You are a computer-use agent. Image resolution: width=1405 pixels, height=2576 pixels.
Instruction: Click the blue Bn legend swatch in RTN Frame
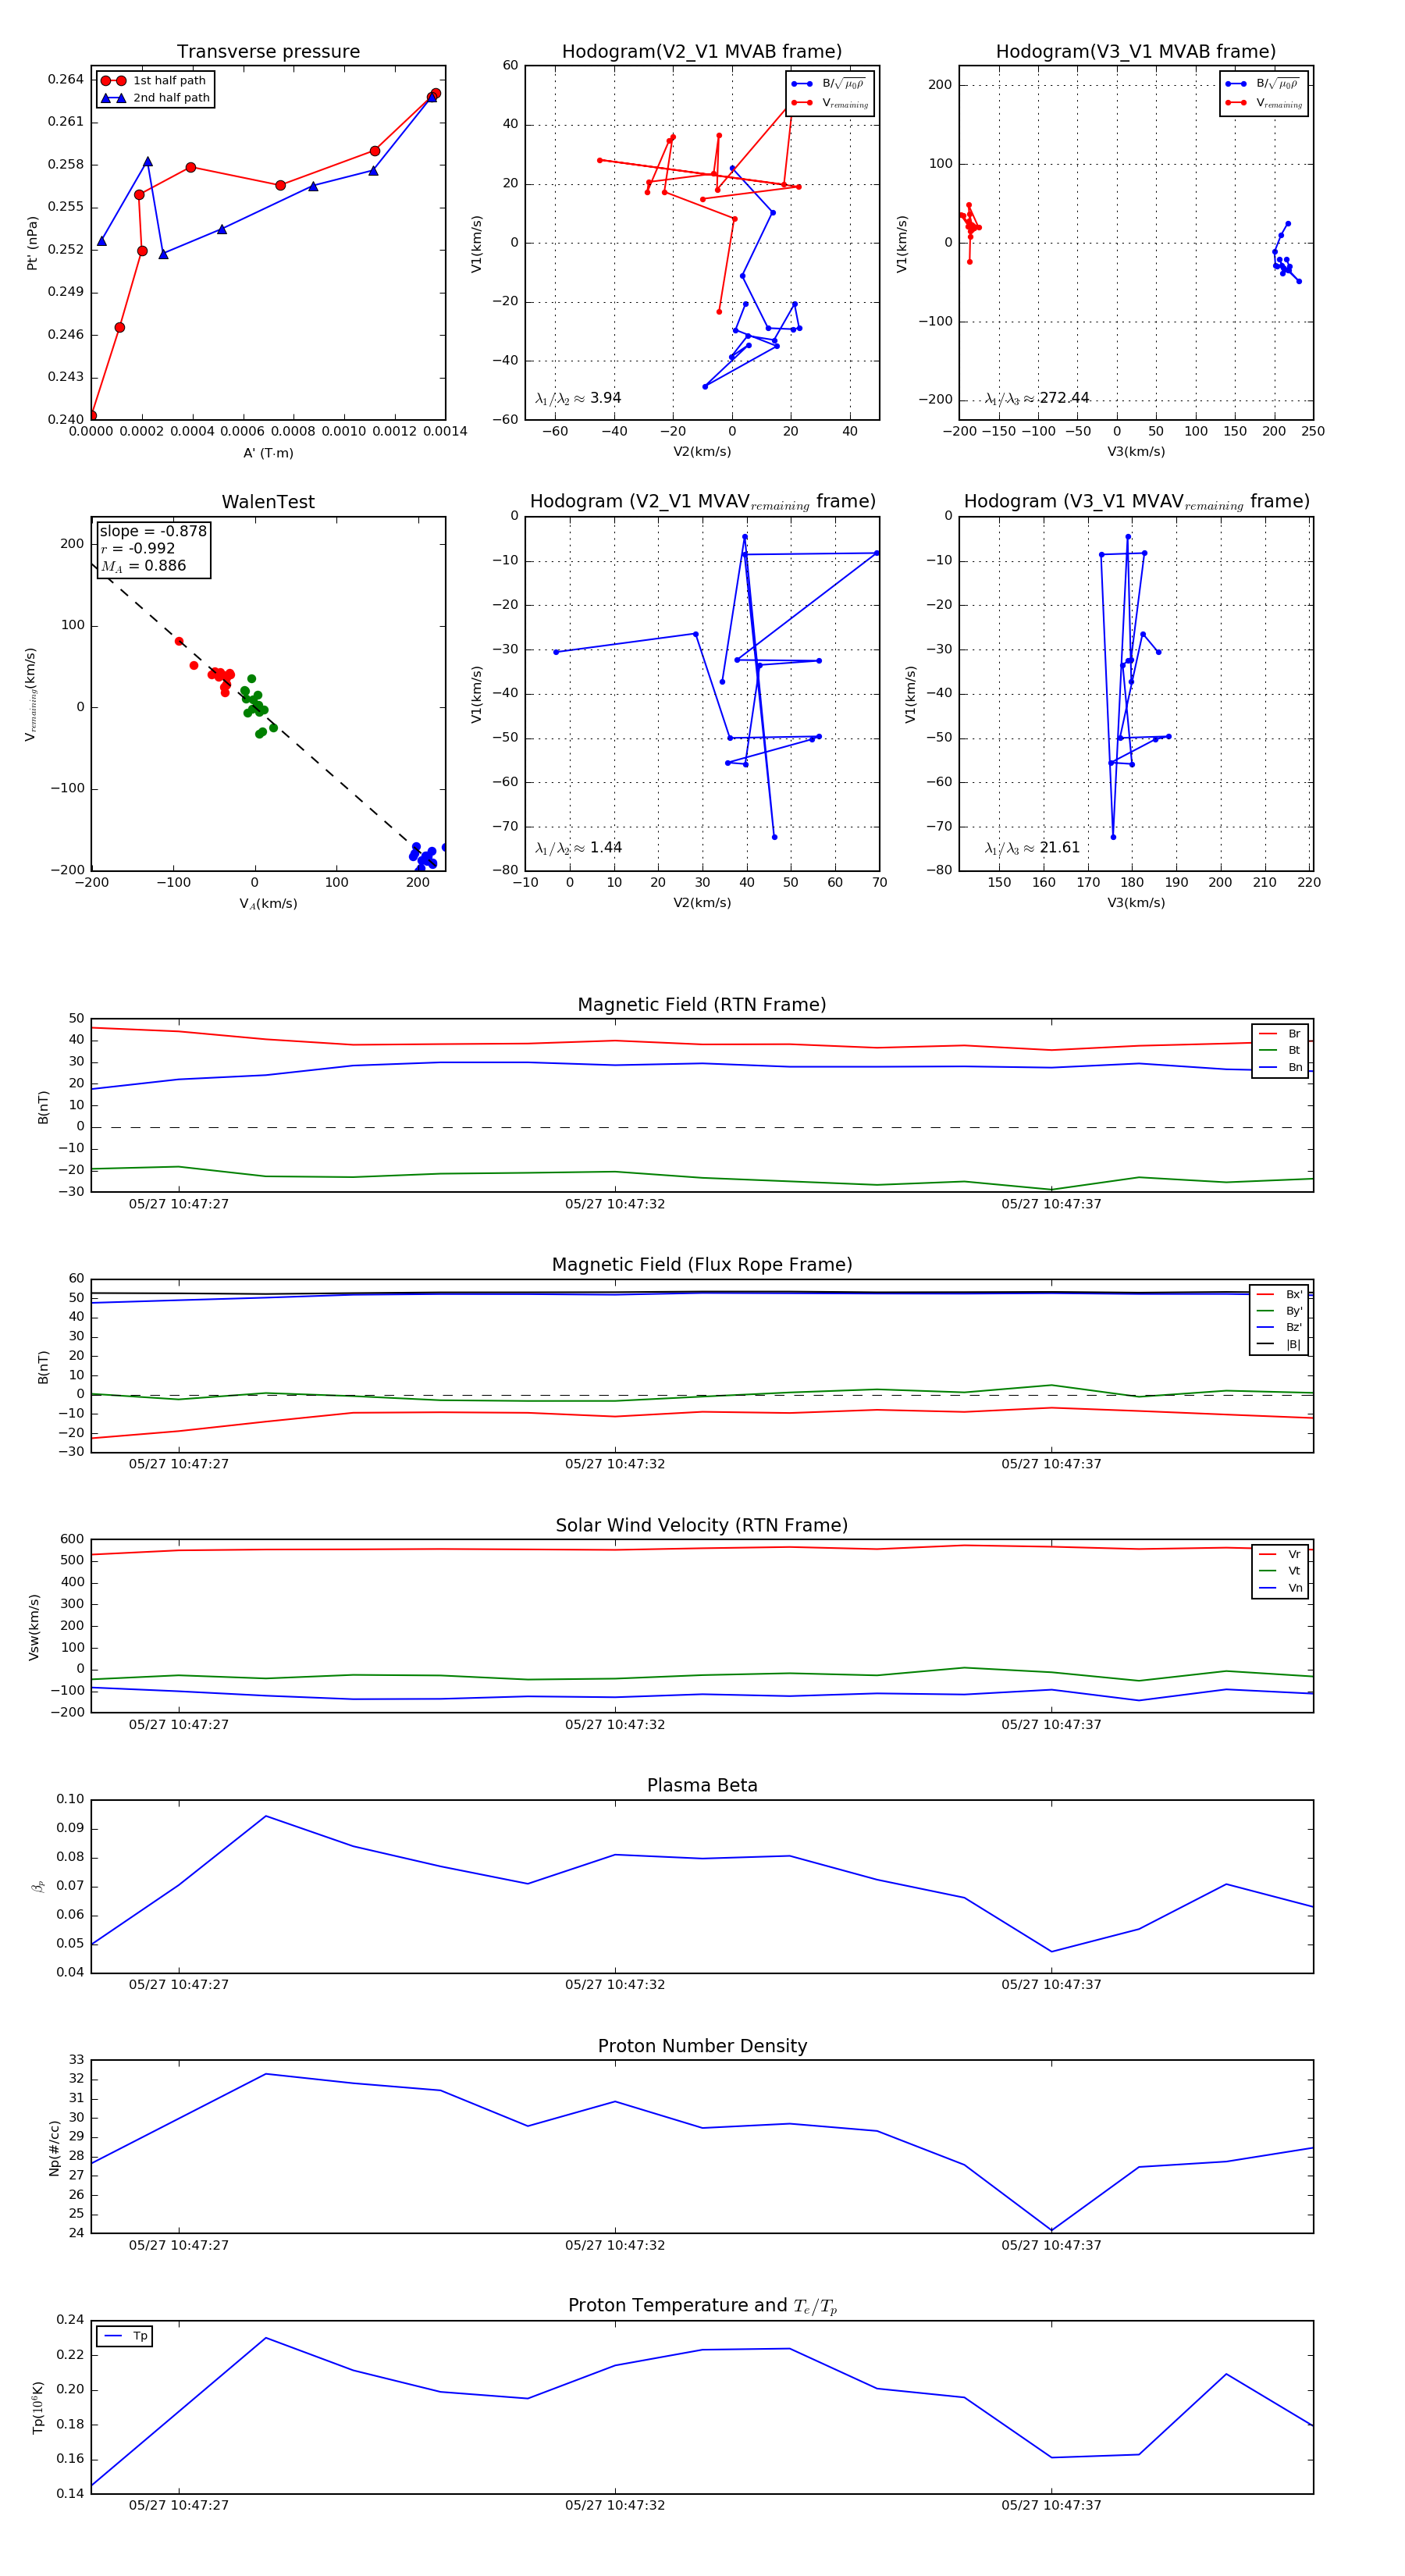click(1268, 1067)
